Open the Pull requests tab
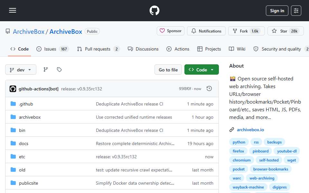 pyautogui.click(x=98, y=49)
